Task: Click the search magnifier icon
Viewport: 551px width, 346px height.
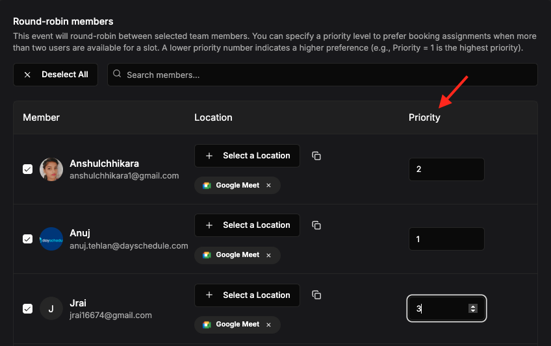Action: click(117, 74)
